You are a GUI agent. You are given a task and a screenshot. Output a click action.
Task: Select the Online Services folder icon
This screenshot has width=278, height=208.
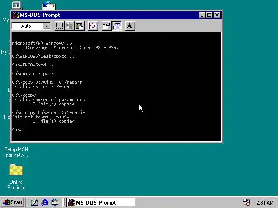tap(16, 170)
